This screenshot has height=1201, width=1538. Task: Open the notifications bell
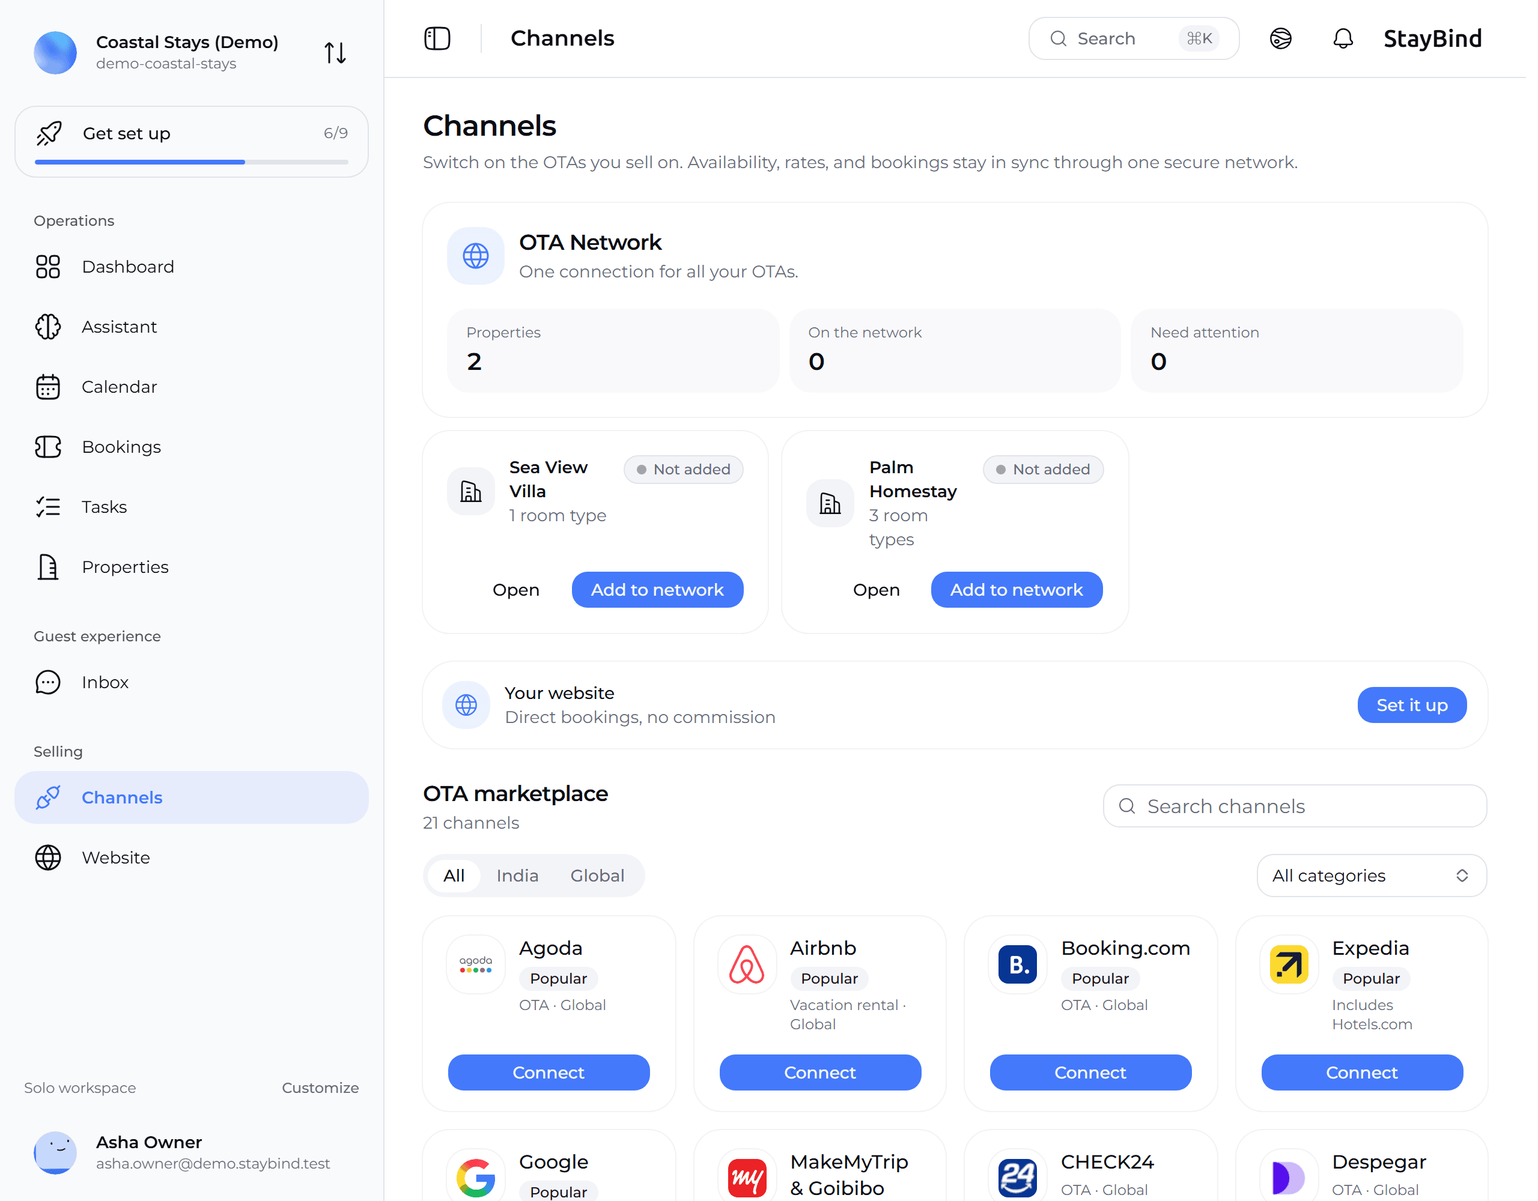pyautogui.click(x=1343, y=38)
